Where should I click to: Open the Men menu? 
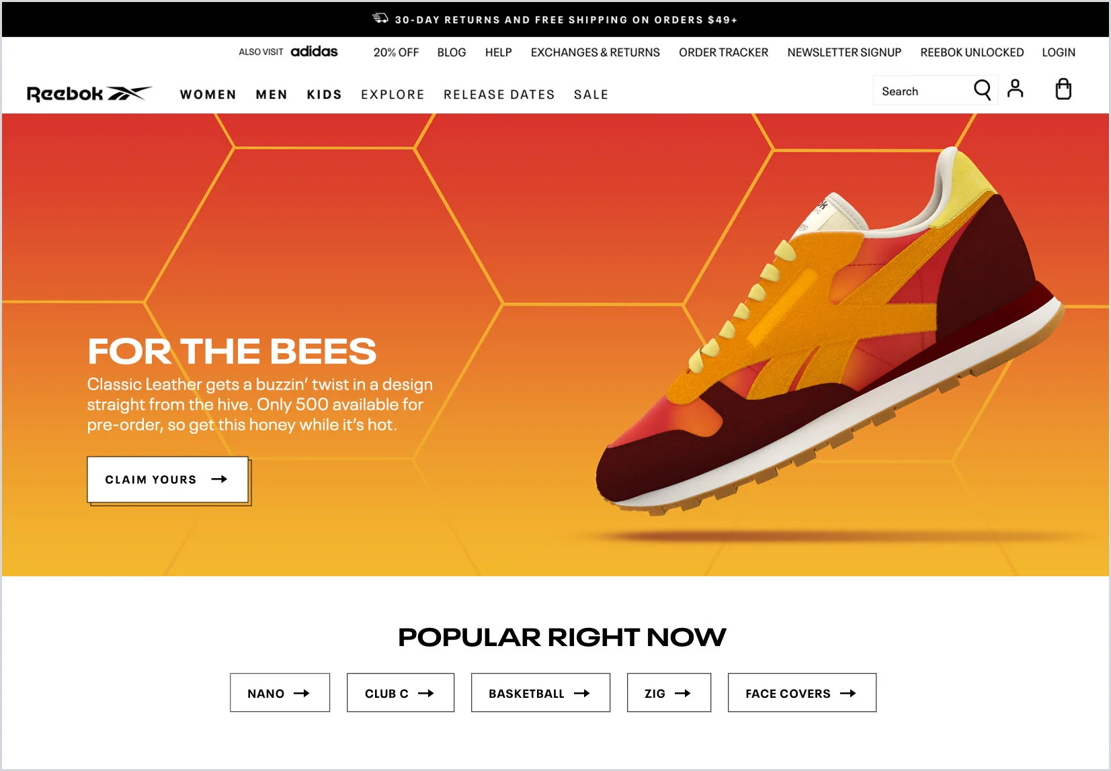tap(272, 95)
